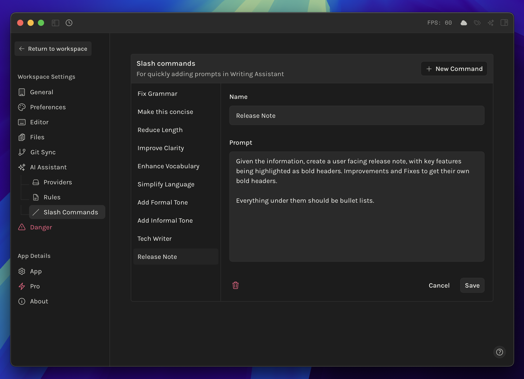This screenshot has height=379, width=524.
Task: Click the AI Assistant sparkles icon
Action: (x=22, y=167)
